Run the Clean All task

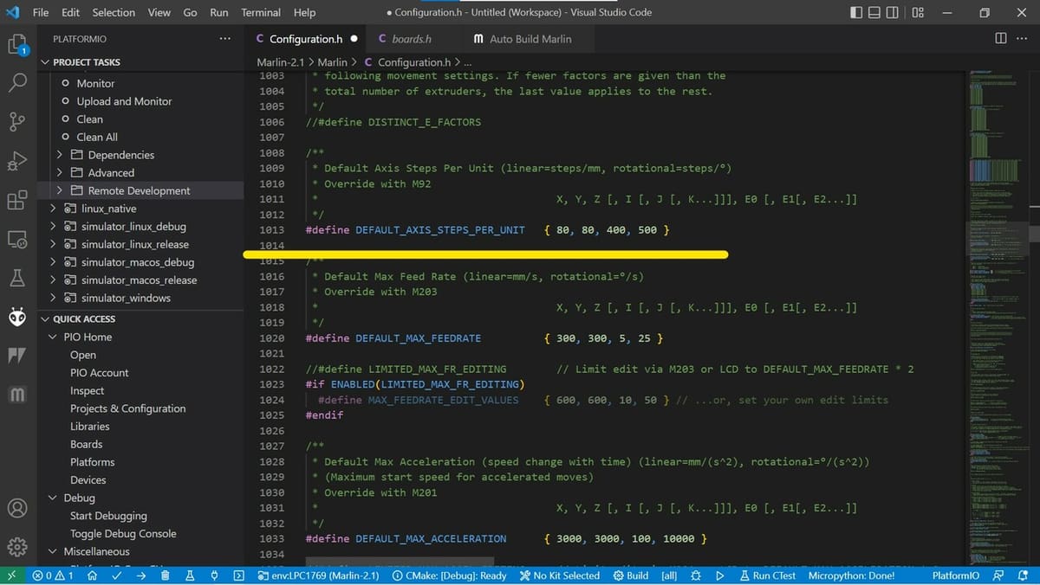[97, 137]
